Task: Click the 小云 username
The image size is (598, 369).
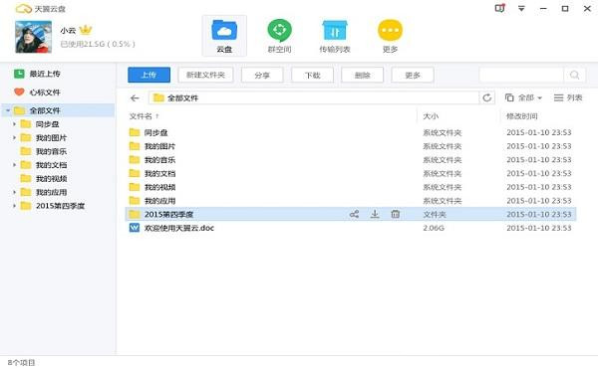Action: click(68, 30)
